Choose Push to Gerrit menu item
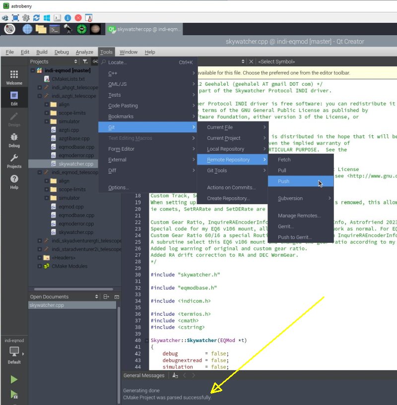Viewport: 397px width, 405px height. pos(301,237)
